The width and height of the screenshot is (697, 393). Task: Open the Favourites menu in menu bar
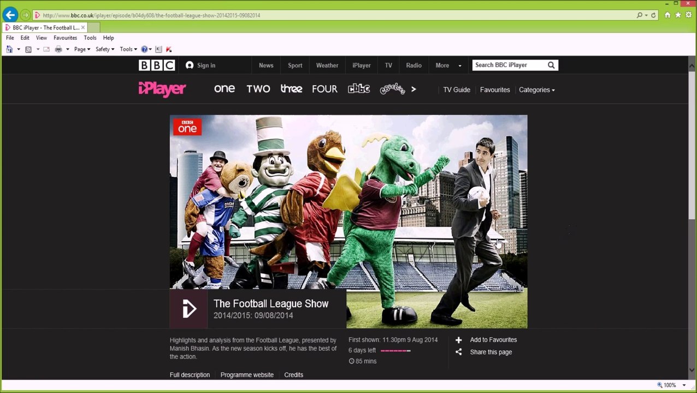[65, 38]
